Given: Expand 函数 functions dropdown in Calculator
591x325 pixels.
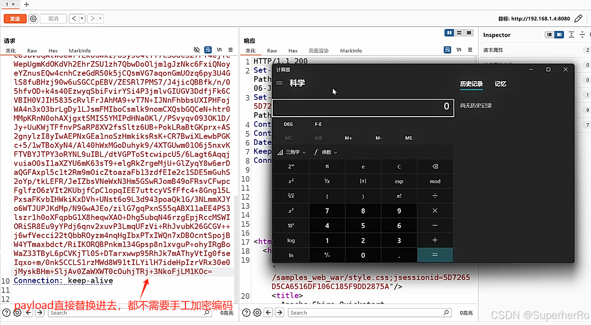Looking at the screenshot, I should 325,152.
